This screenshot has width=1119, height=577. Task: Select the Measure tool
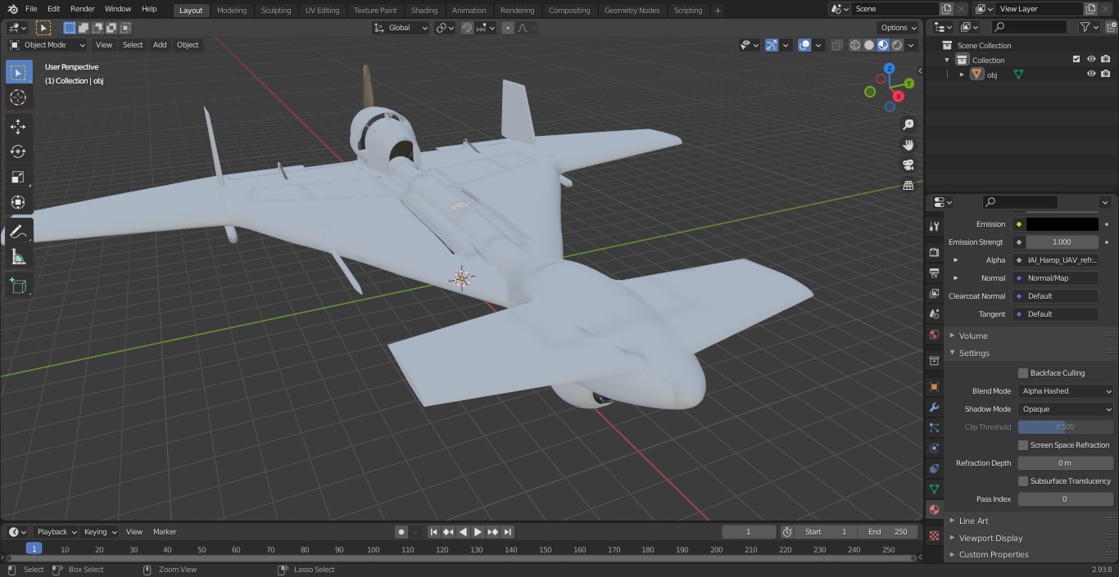(x=18, y=258)
